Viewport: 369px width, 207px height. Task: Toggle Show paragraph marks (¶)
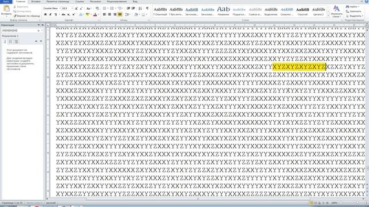point(148,9)
